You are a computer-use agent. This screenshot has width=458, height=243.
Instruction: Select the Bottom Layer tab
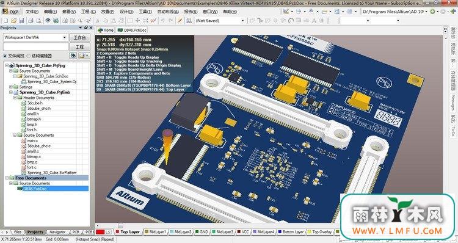pyautogui.click(x=291, y=232)
